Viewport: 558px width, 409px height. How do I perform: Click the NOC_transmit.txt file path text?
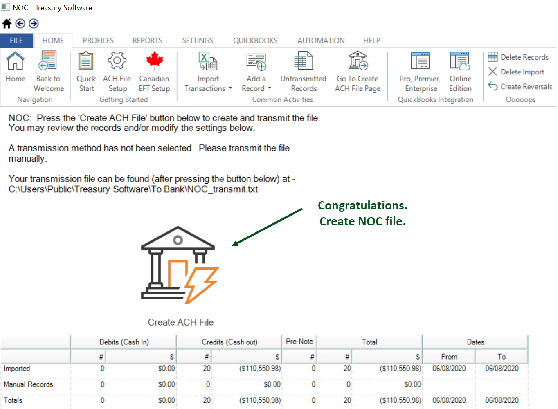tap(133, 189)
